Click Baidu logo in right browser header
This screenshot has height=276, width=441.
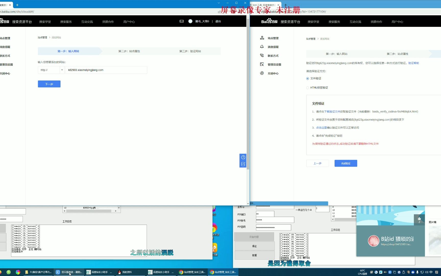[269, 21]
